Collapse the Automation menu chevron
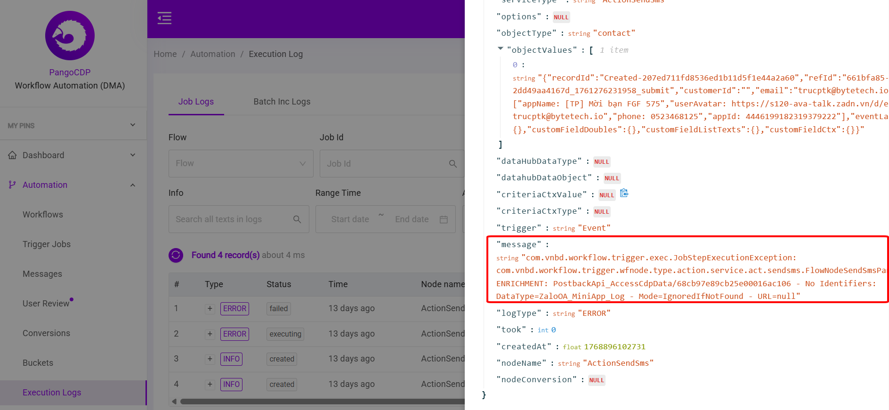 (x=132, y=185)
